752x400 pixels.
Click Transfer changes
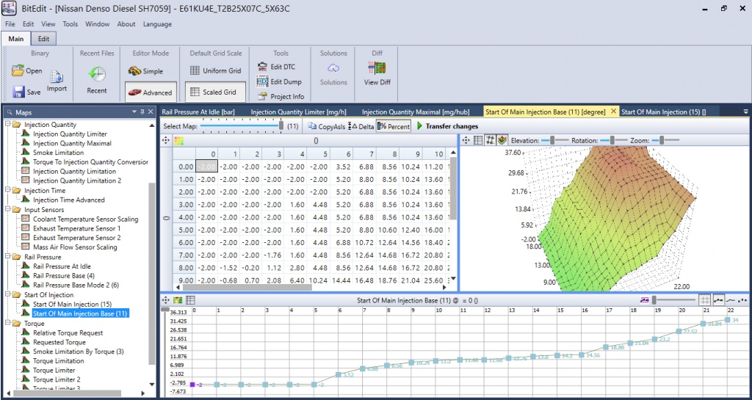(447, 126)
